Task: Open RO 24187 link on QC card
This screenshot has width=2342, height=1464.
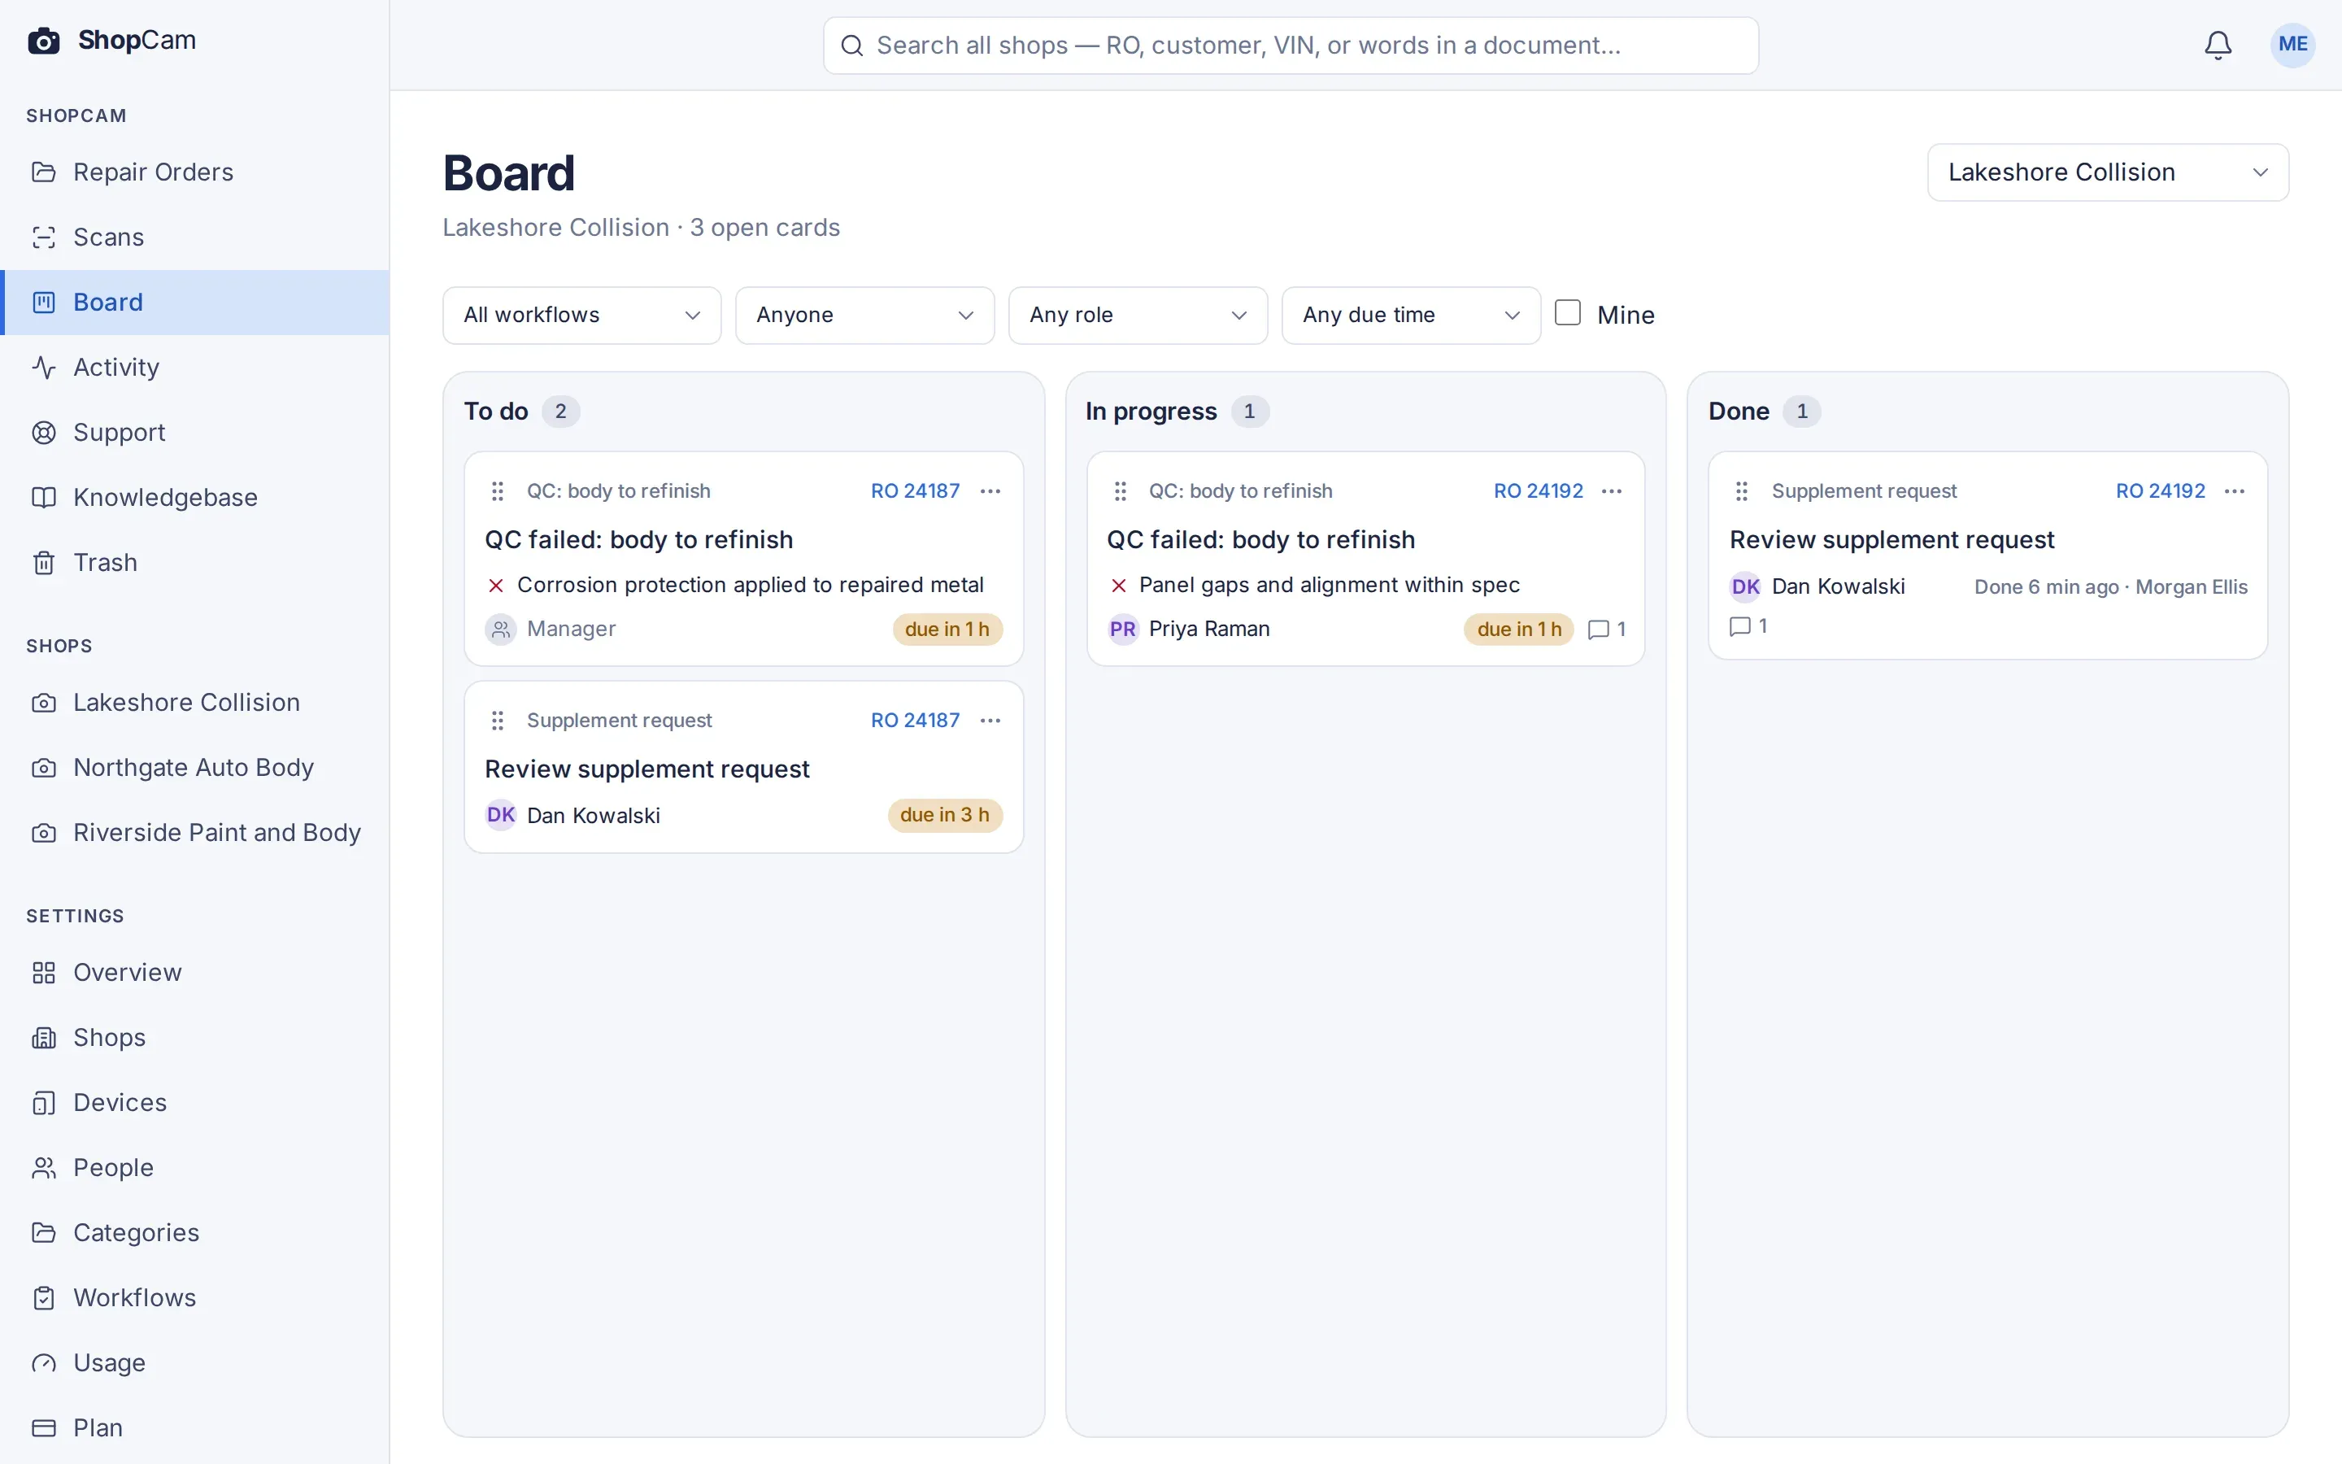Action: (915, 491)
